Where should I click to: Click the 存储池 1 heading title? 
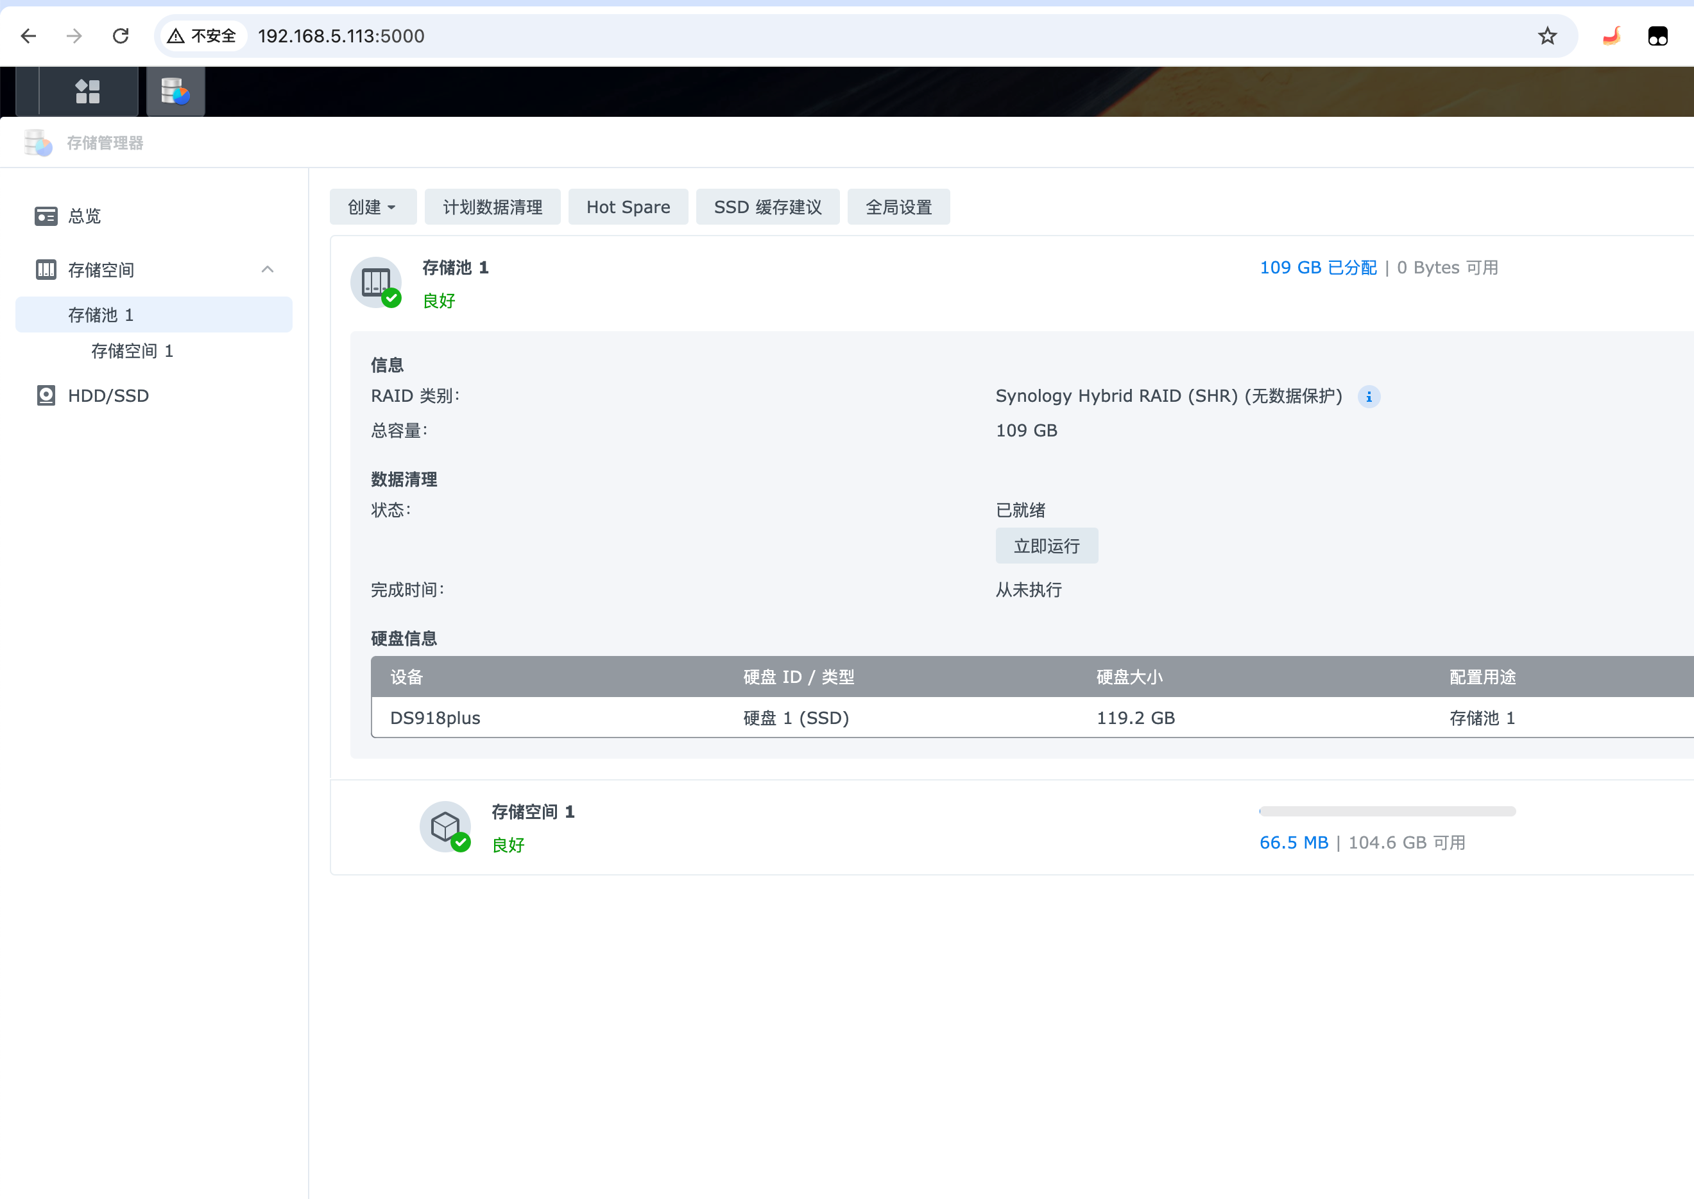(456, 267)
